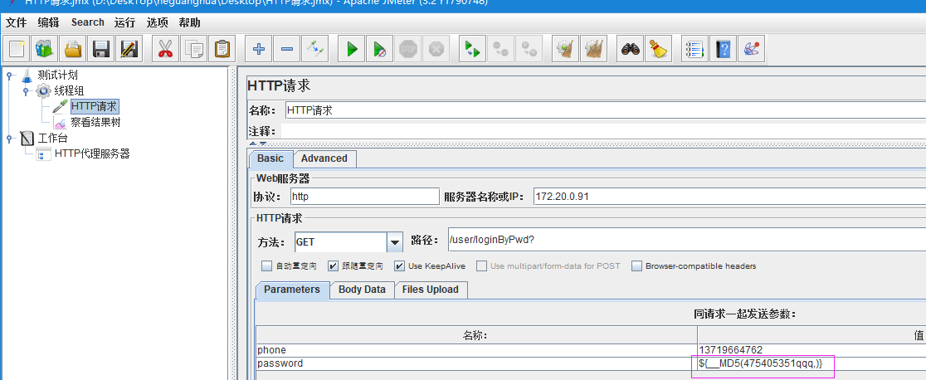926x380 pixels.
Task: Select 线程组 in the tree
Action: pos(69,90)
